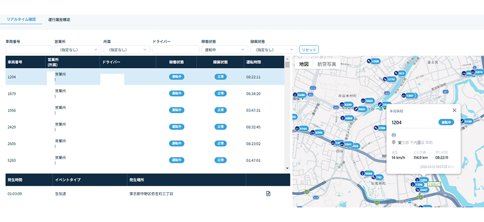484x222 pixels.
Task: Close the 車両情報 popup
Action: (454, 110)
